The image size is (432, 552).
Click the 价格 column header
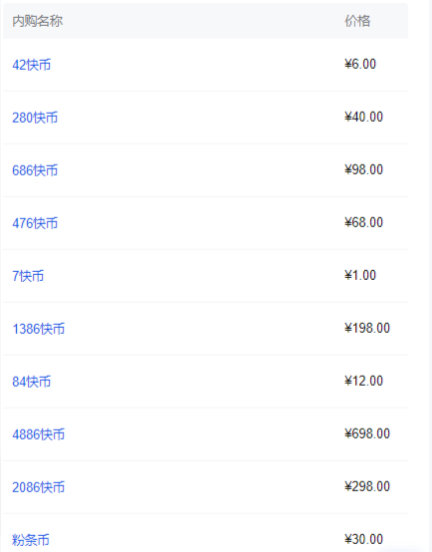coord(357,21)
